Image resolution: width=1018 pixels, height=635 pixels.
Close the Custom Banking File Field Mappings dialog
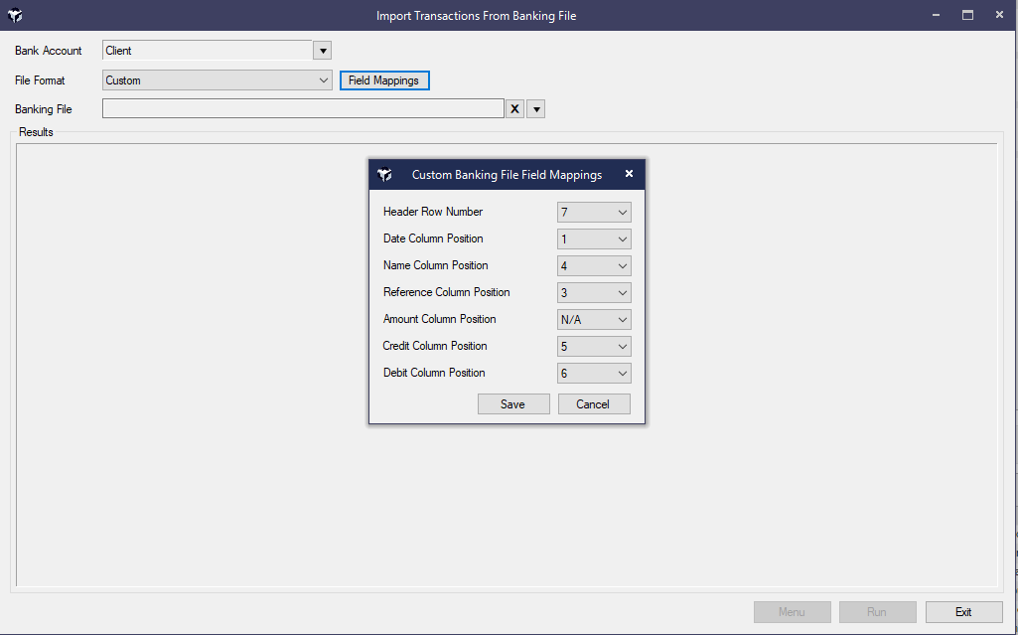(629, 174)
